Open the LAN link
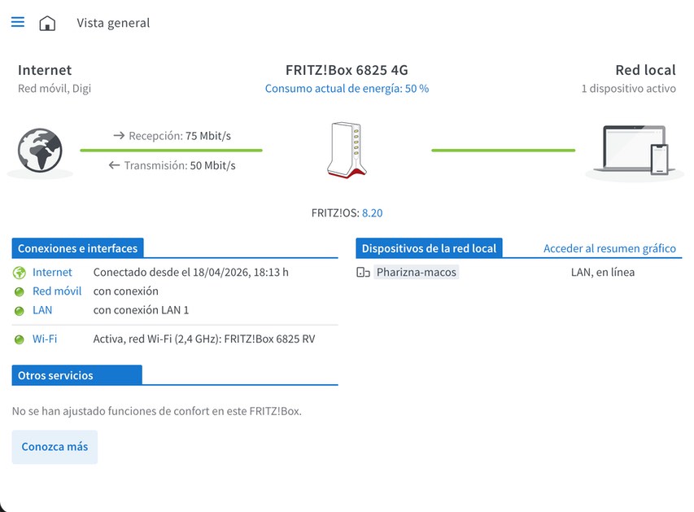This screenshot has height=512, width=694. click(42, 310)
